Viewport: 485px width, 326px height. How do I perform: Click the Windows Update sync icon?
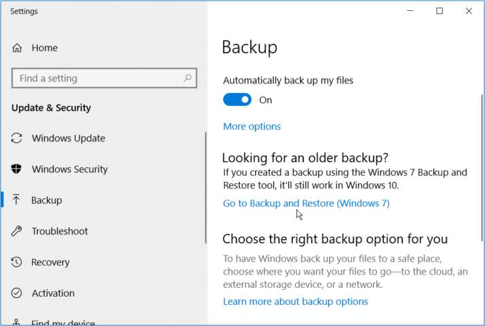click(16, 138)
